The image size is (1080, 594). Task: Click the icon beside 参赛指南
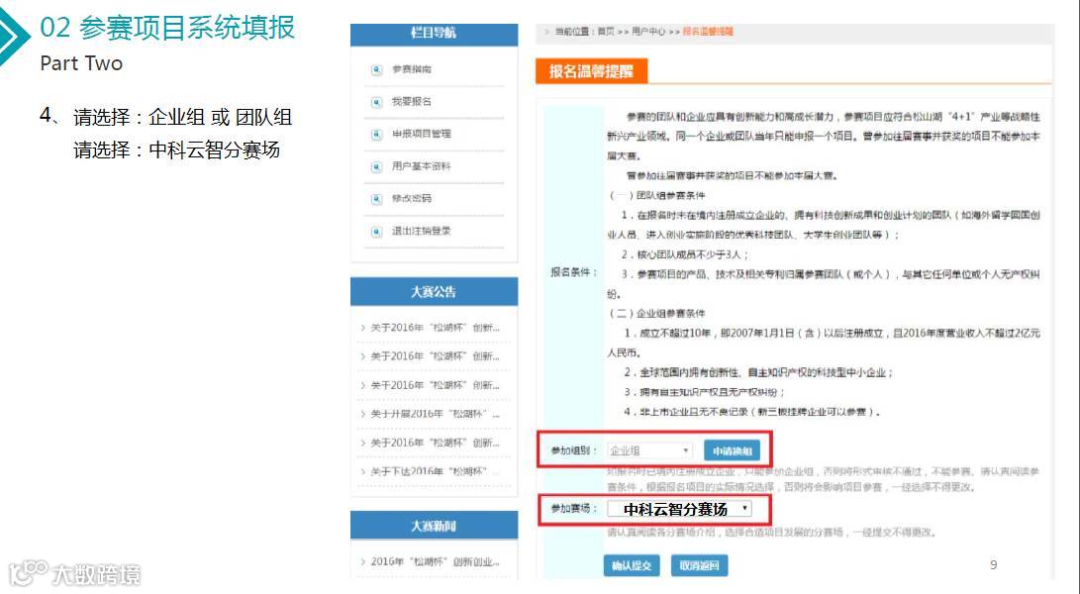coord(377,69)
